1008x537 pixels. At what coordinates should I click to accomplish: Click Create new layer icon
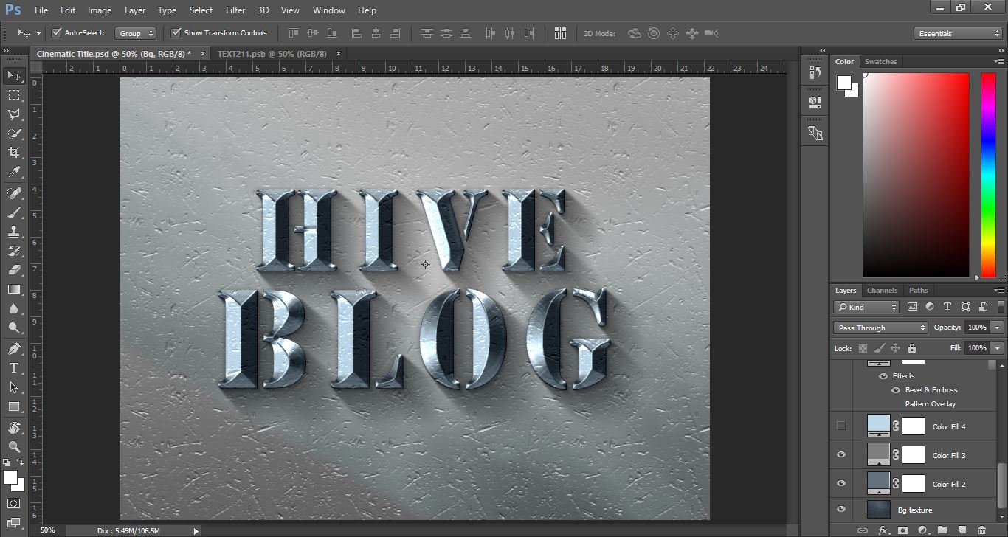coord(962,530)
